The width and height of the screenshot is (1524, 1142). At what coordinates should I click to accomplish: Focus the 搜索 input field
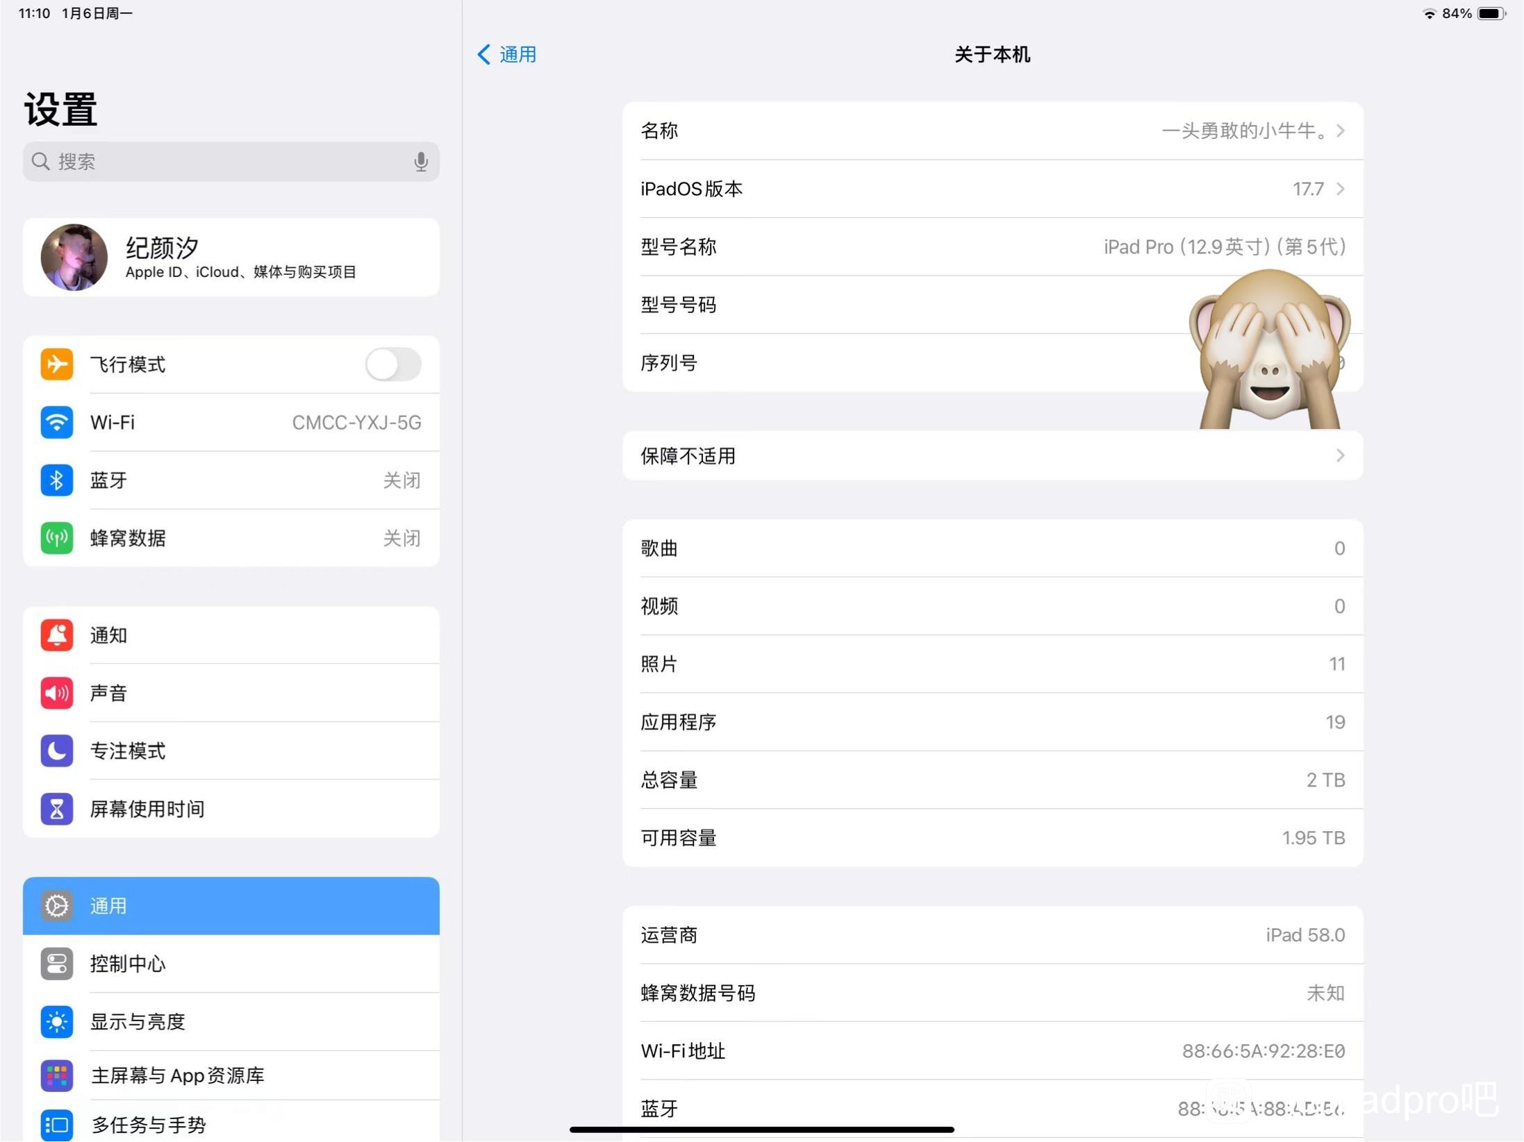231,162
